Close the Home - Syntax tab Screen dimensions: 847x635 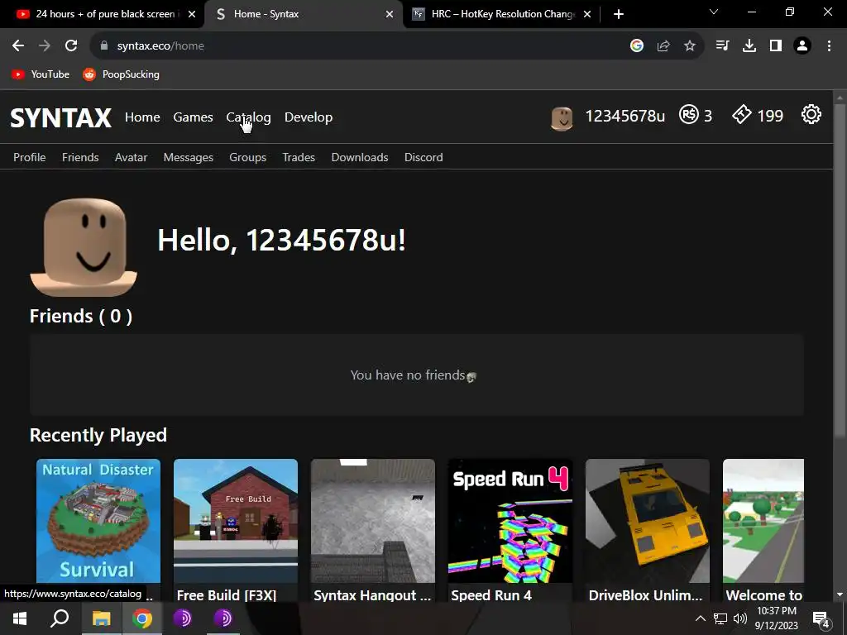coord(390,14)
